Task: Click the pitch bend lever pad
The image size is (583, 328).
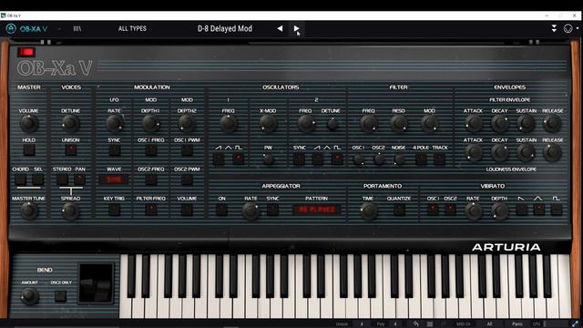Action: coord(96,283)
